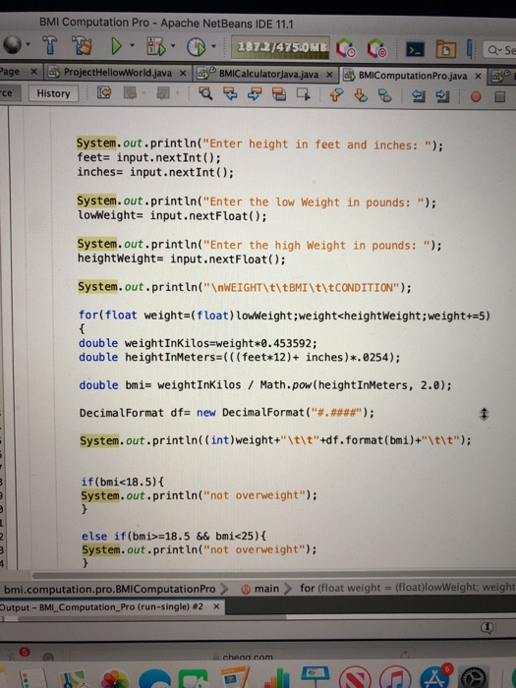Screen dimensions: 516x688
Task: Toggle Rectangular Selection icon
Action: pyautogui.click(x=303, y=94)
